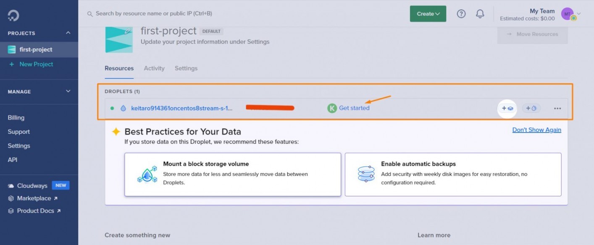The image size is (594, 245).
Task: Click the Cloudways cloud icon
Action: [x=11, y=186]
